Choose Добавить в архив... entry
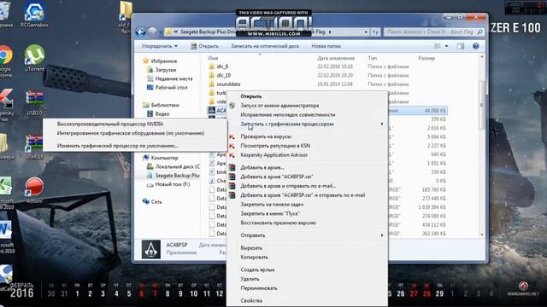Image resolution: width=547 pixels, height=307 pixels. coord(262,167)
